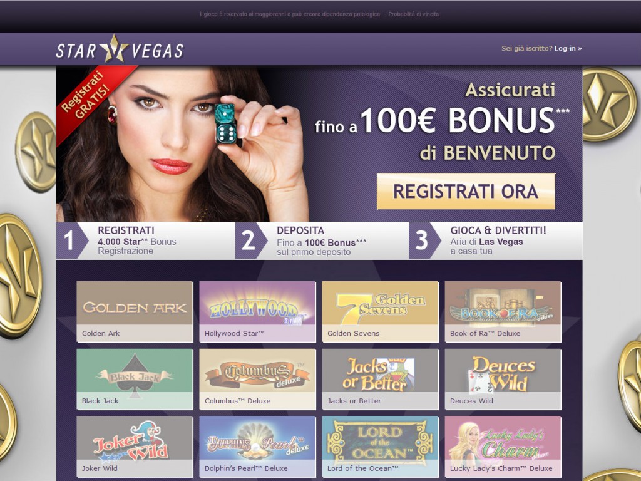This screenshot has height=481, width=641.
Task: Open the Golden Ark game thumbnail
Action: point(135,312)
